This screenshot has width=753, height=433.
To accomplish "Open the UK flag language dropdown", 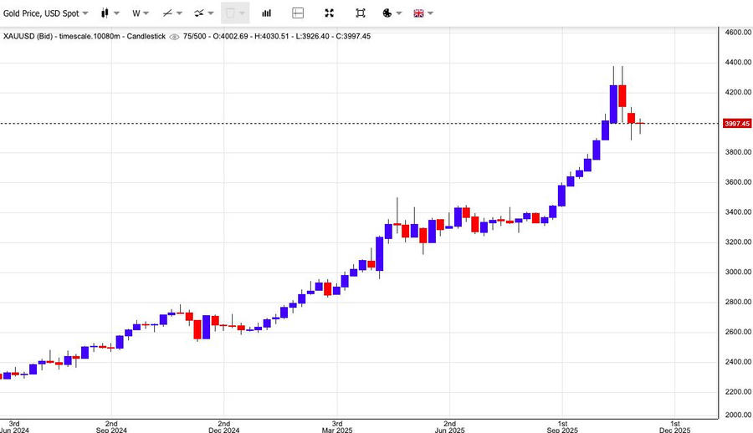I will pos(423,13).
